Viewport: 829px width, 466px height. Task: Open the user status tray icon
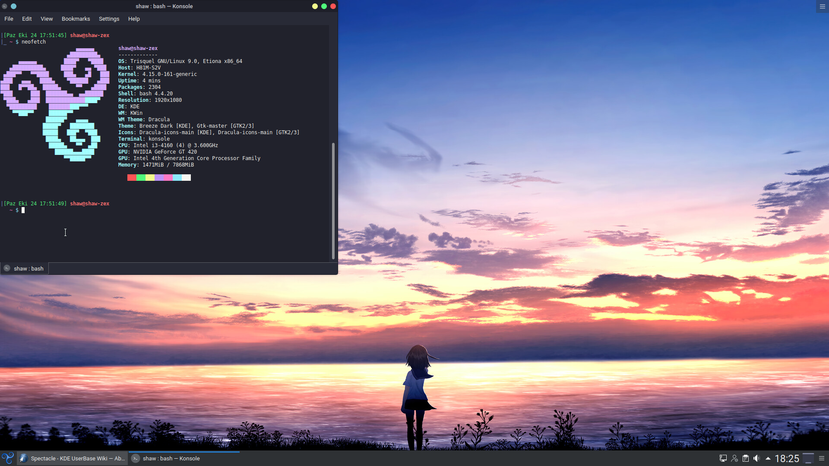(734, 458)
